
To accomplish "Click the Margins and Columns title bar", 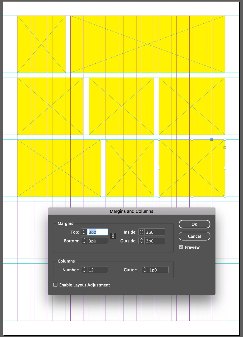I will pos(131,211).
